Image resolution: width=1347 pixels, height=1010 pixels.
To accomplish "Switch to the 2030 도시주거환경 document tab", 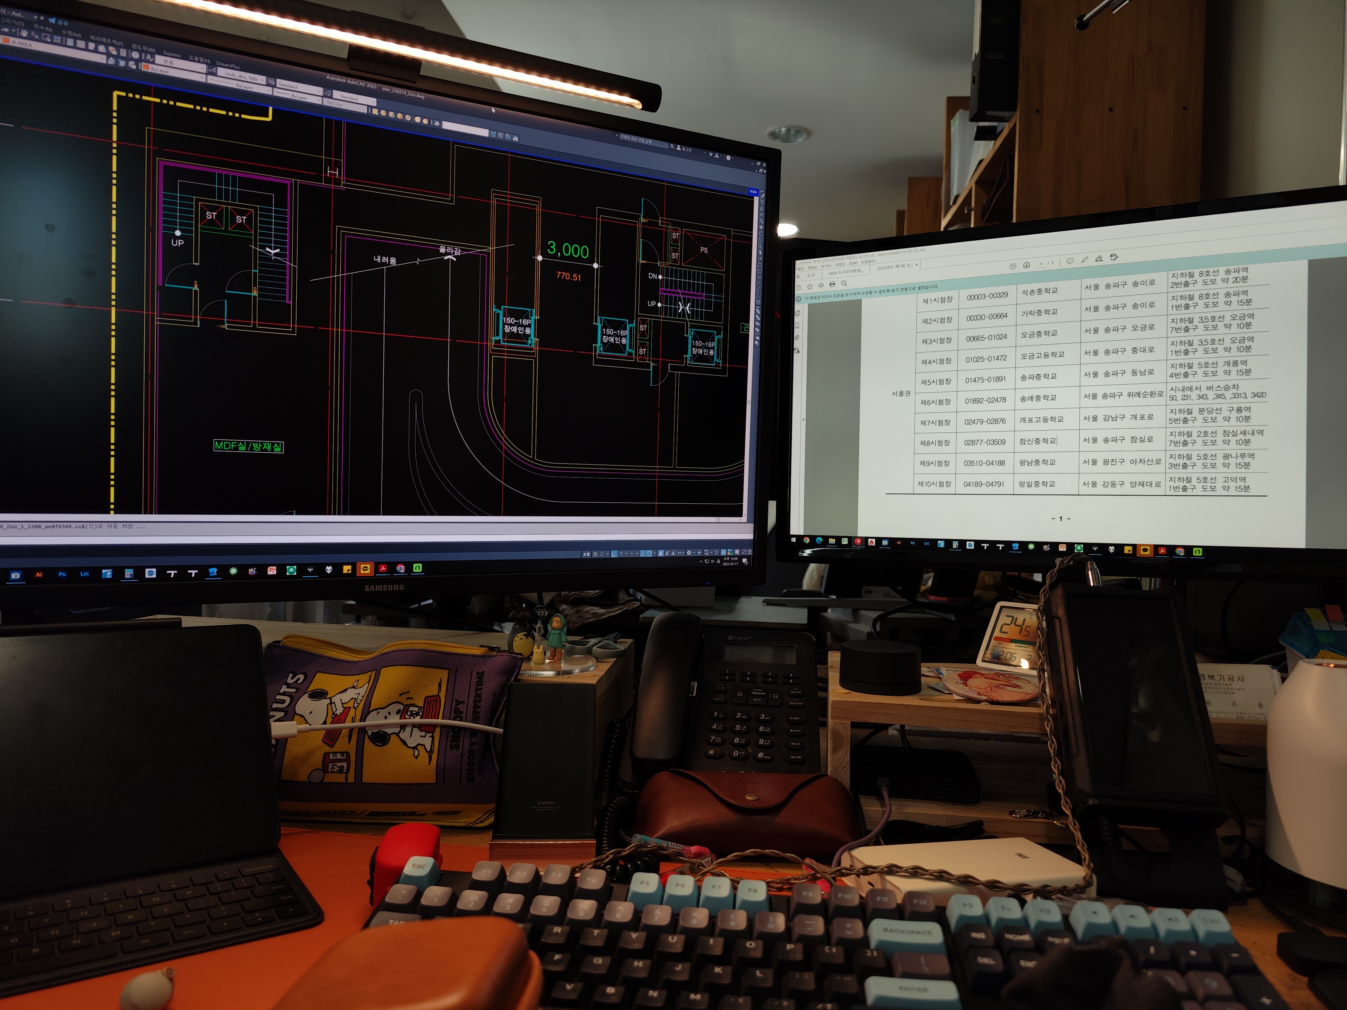I will tap(846, 273).
